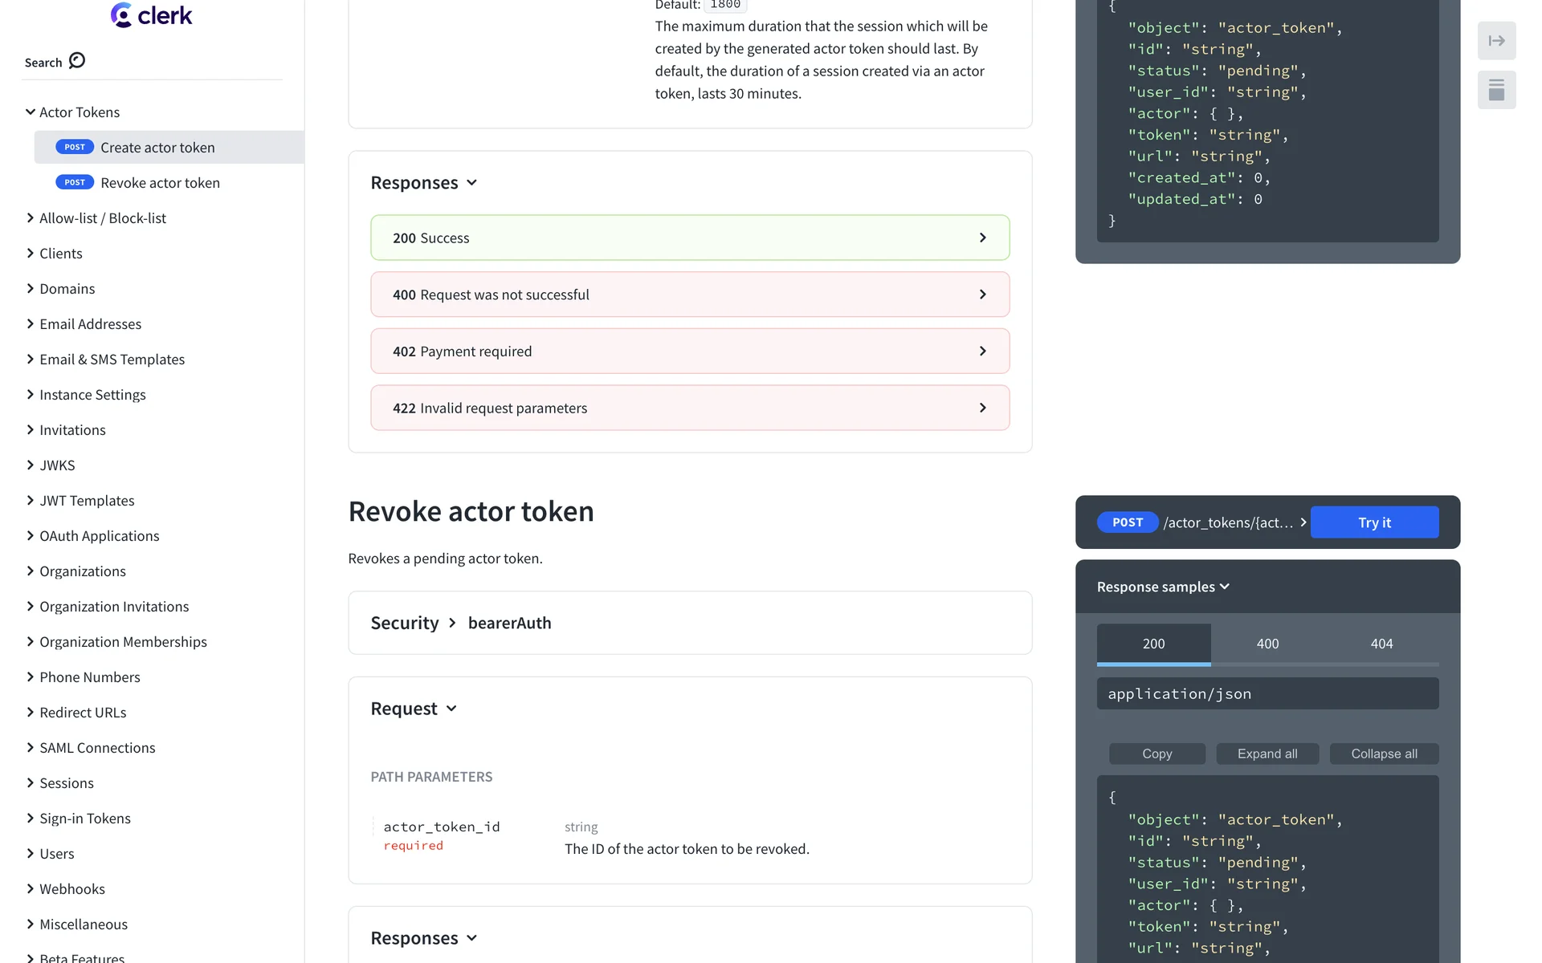Copy the JSON response sample

[1156, 754]
